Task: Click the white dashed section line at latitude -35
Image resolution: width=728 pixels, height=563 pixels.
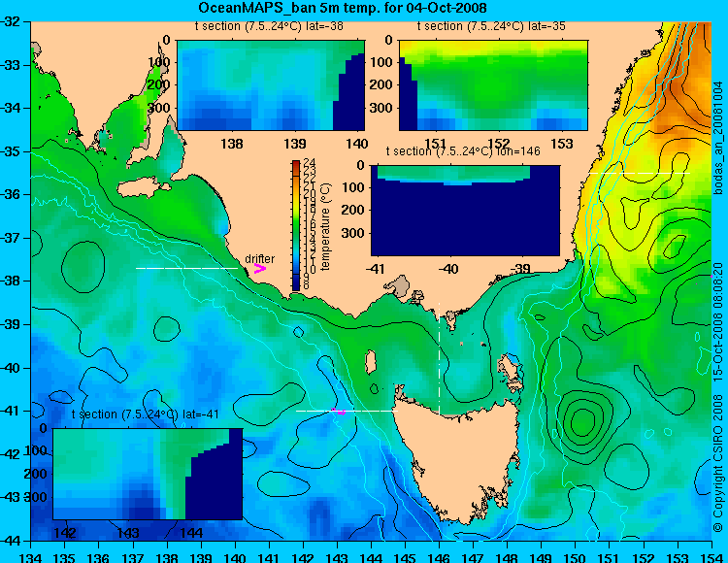Action: [640, 173]
